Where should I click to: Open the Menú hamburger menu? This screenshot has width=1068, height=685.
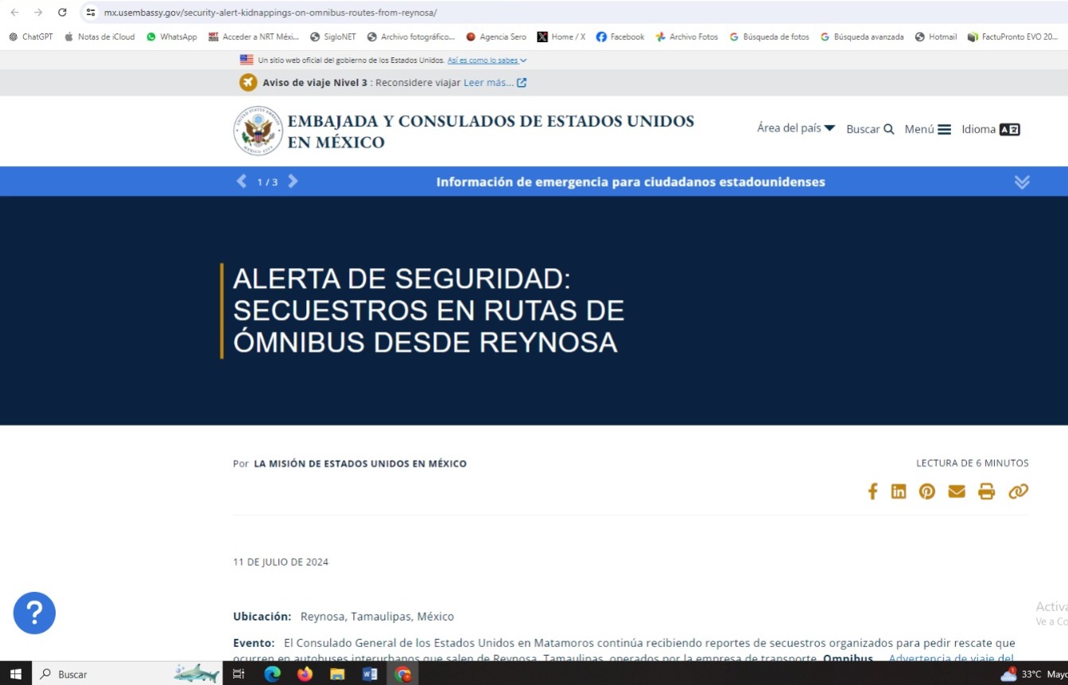(x=927, y=129)
